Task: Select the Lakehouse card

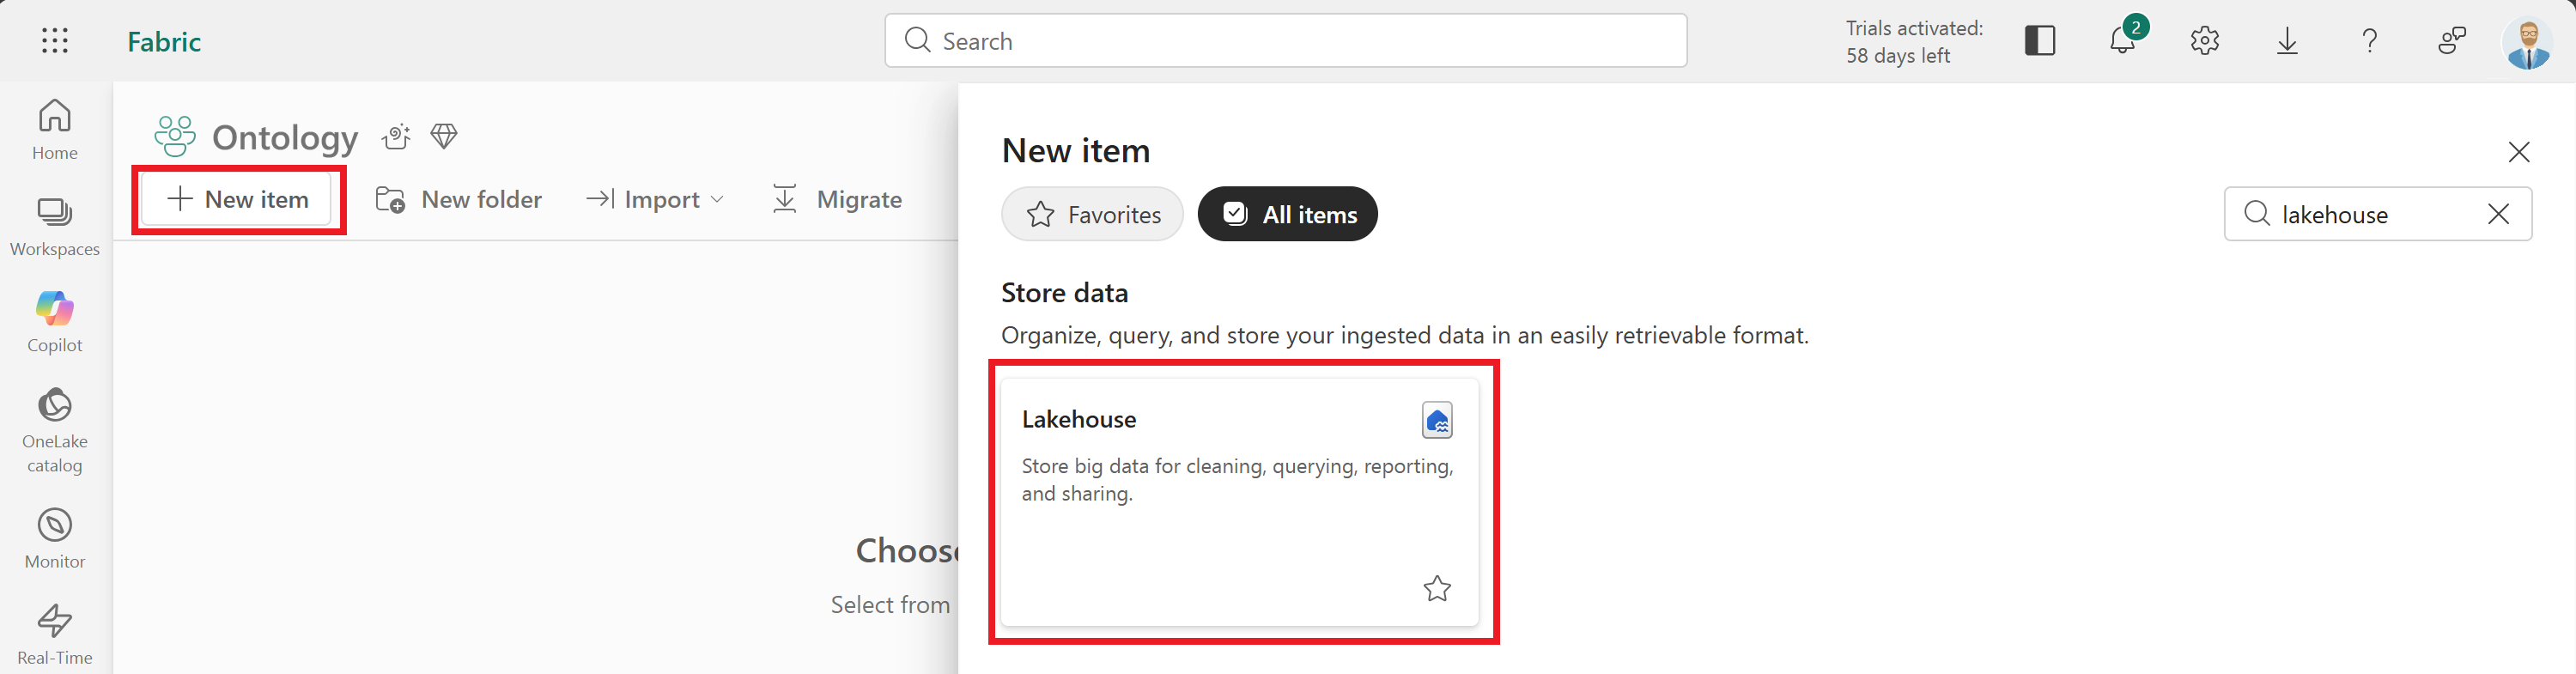Action: (1239, 503)
